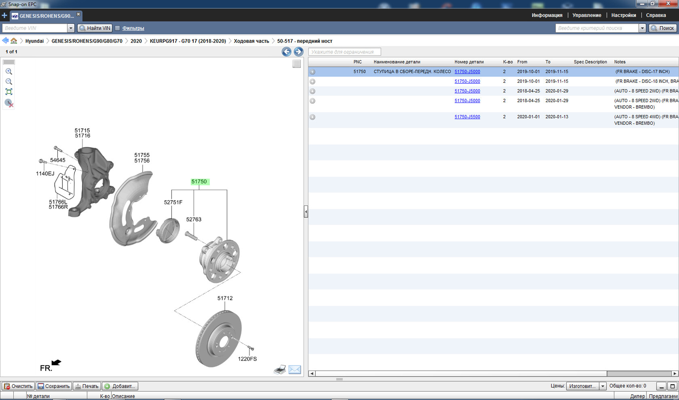
Task: Click the zoom in magnifier icon
Action: [9, 72]
